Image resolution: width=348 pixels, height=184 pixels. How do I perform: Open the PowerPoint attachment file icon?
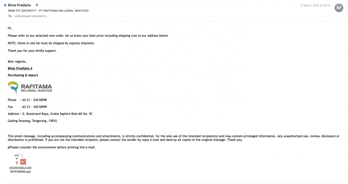[x=20, y=159]
